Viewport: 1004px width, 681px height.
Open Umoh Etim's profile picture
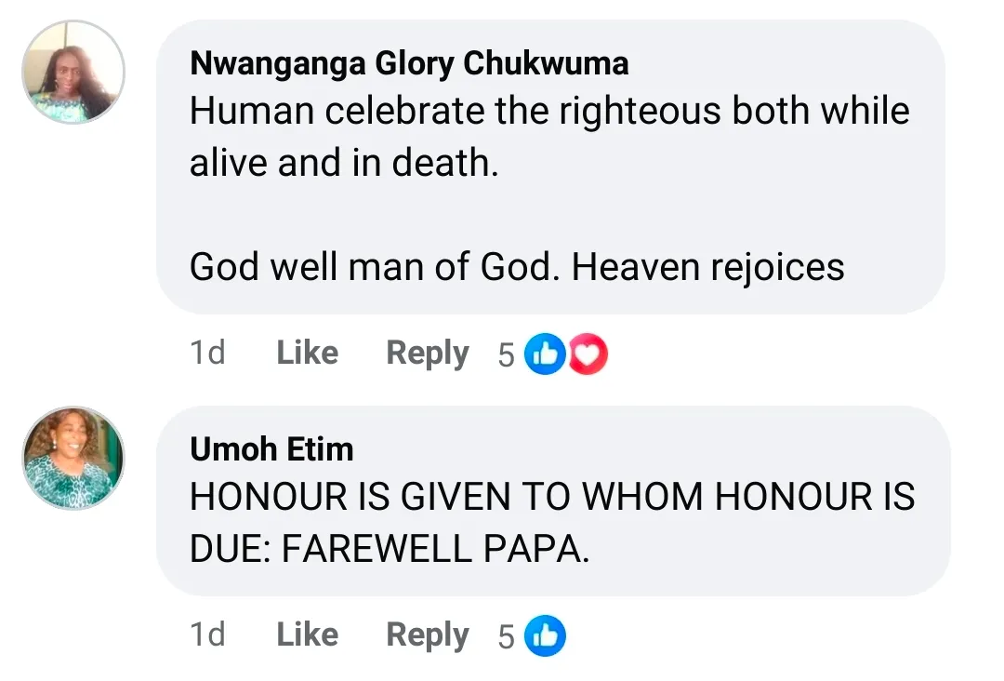73,458
